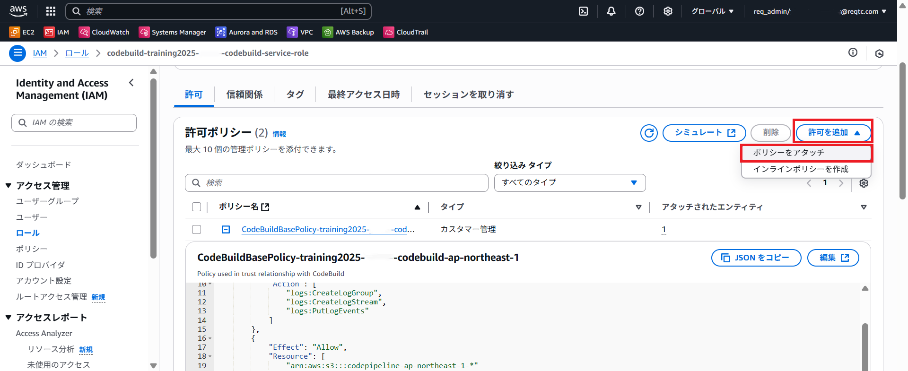Open CloudWatch from favorites bar
Viewport: 908px width, 371px height.
point(104,32)
